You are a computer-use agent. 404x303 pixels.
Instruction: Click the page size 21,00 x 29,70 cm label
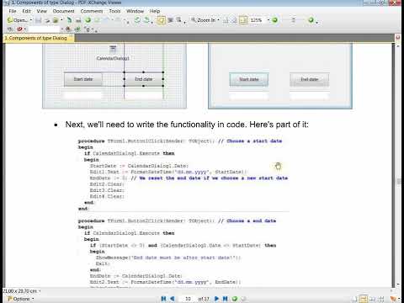tap(20, 291)
